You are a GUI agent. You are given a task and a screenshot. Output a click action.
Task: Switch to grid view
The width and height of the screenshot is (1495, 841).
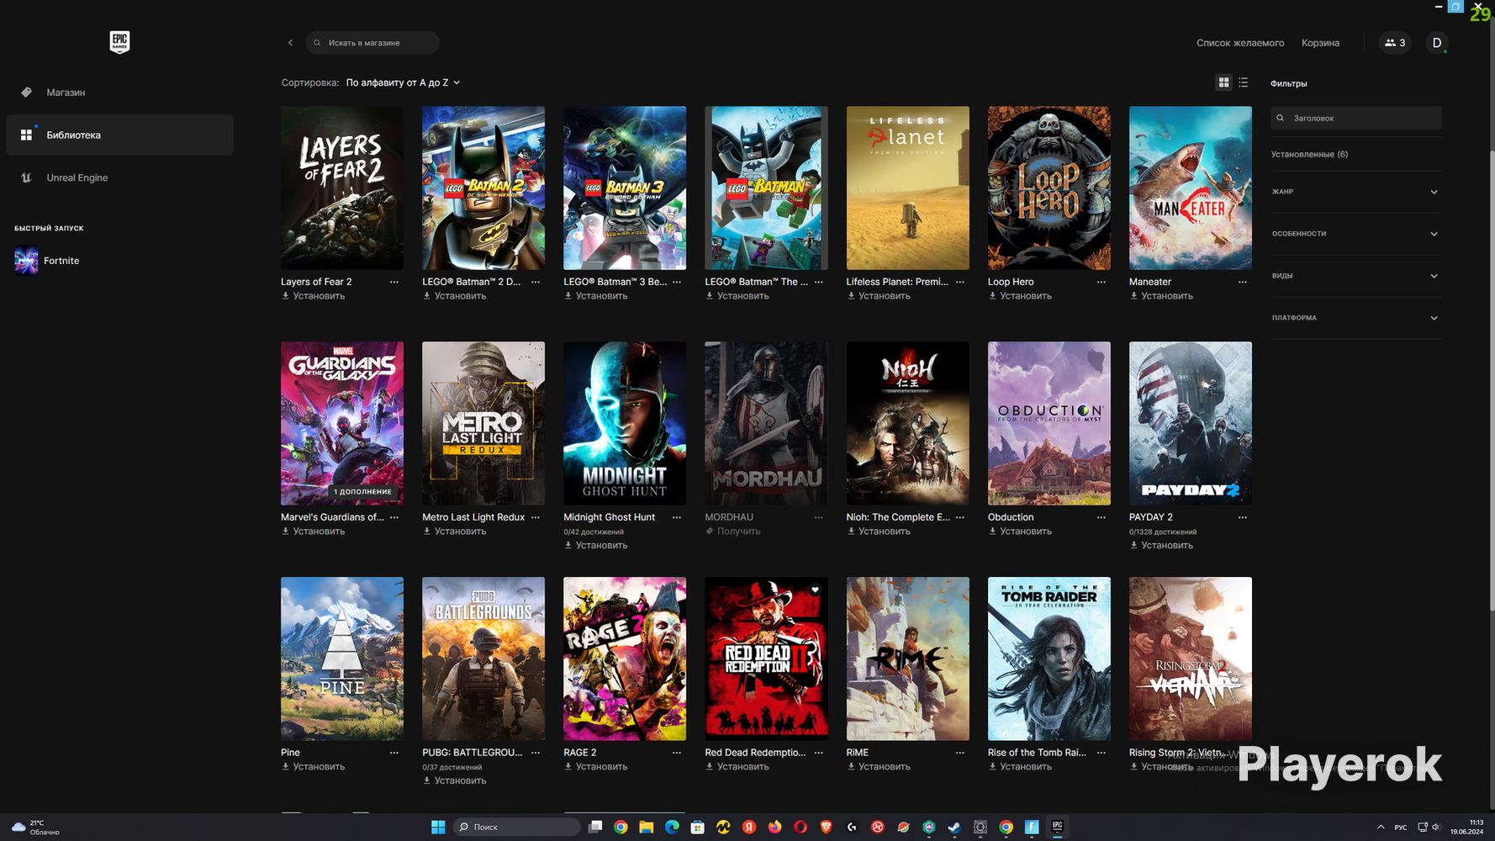pyautogui.click(x=1223, y=82)
